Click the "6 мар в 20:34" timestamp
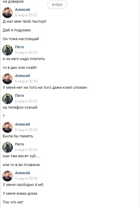Image resolution: width=140 pixels, height=208 pixels. pos(26,149)
